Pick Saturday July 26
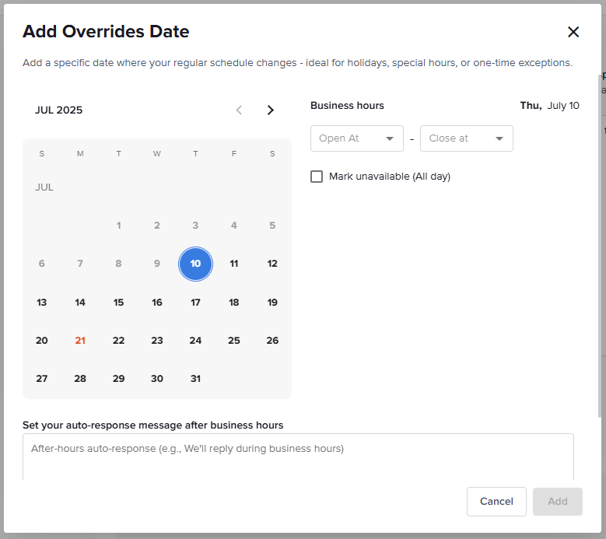This screenshot has width=606, height=539. pyautogui.click(x=272, y=341)
